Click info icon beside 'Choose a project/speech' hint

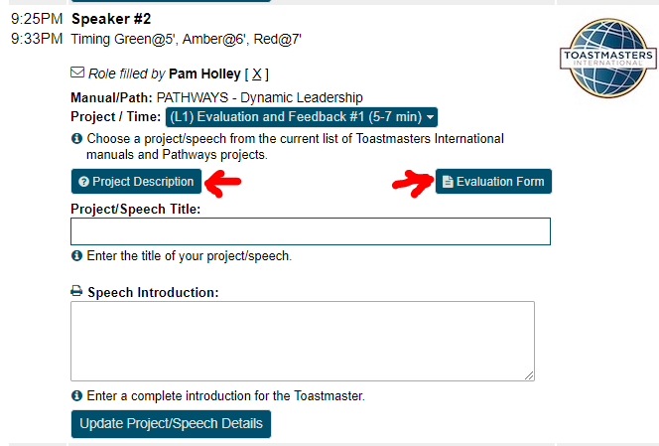click(x=77, y=139)
